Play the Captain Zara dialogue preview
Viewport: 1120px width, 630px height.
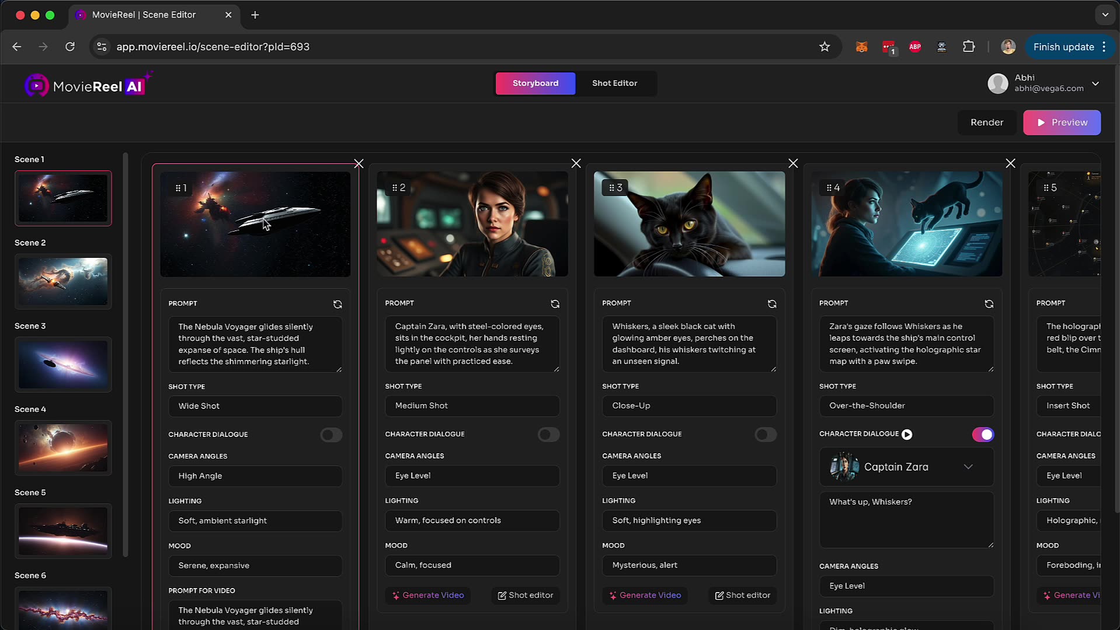pos(907,434)
